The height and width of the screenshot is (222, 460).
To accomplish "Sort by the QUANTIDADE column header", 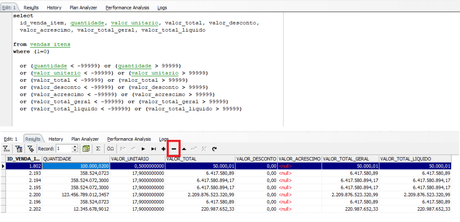I will click(x=75, y=159).
